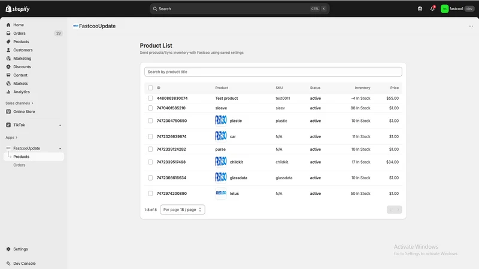This screenshot has width=479, height=269.
Task: Go to Customers page
Action: [x=23, y=50]
